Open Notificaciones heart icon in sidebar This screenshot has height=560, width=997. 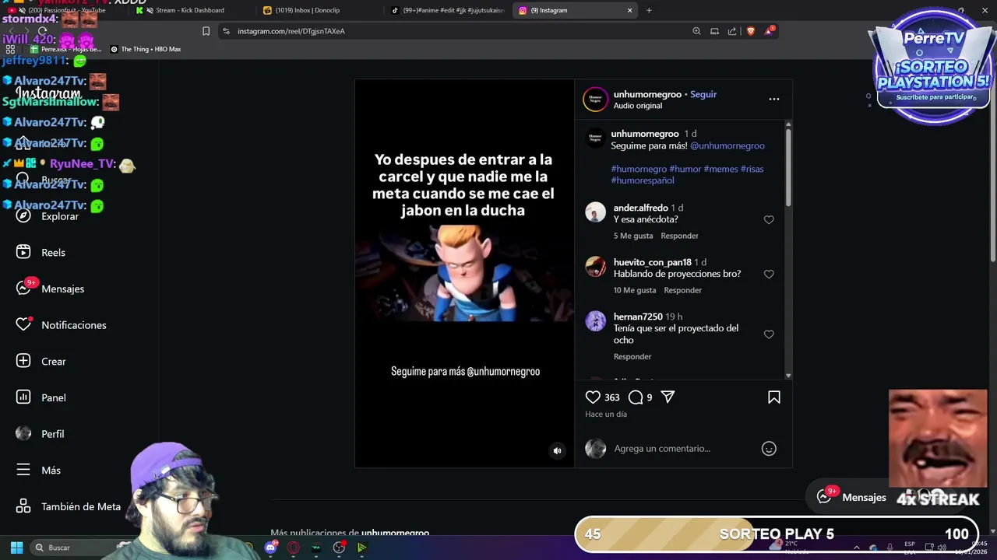tap(23, 325)
